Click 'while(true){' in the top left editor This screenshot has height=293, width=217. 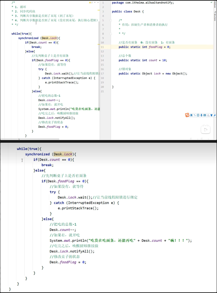21,34
